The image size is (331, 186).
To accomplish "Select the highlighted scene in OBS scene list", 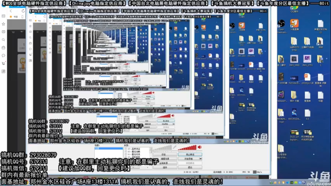I will [109, 148].
